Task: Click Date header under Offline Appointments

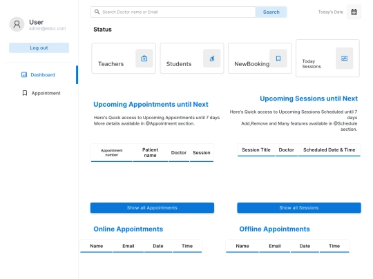Action: coord(305,246)
